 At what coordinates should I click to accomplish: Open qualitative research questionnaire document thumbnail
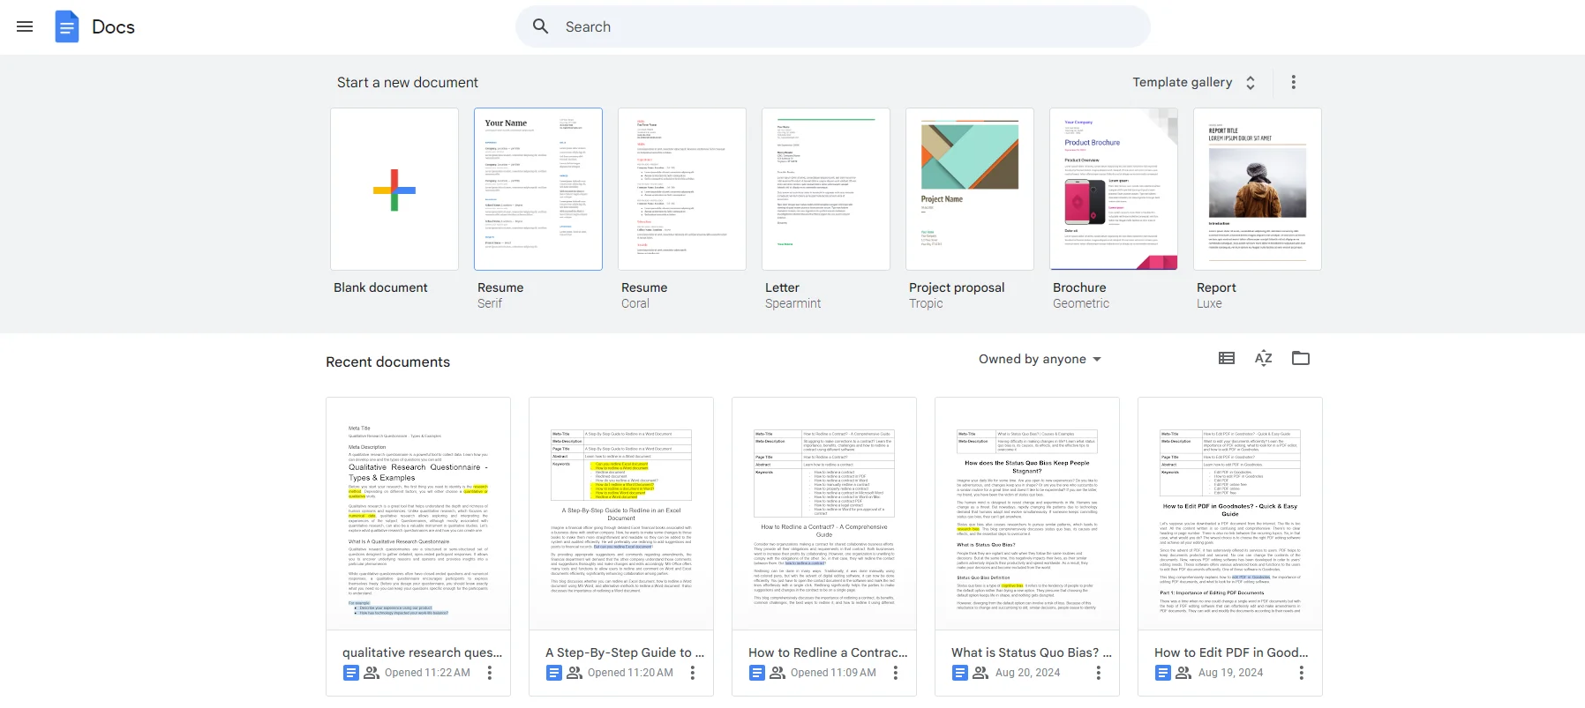point(418,514)
